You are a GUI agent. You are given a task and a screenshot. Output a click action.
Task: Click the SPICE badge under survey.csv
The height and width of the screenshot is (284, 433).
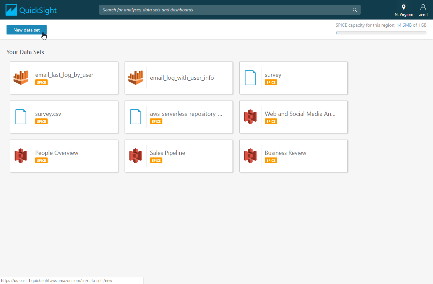41,122
